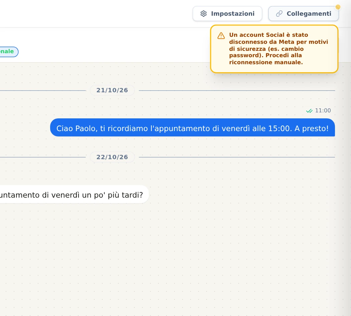Open the Collegamenti button
Viewport: 351px width, 316px height.
click(303, 14)
